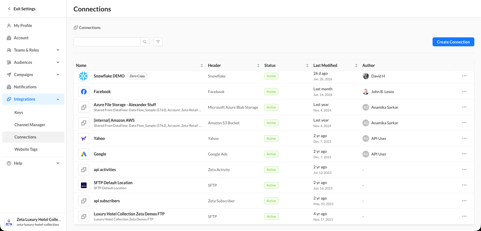Click the Facebook connection logo icon
The width and height of the screenshot is (481, 231).
click(x=84, y=92)
